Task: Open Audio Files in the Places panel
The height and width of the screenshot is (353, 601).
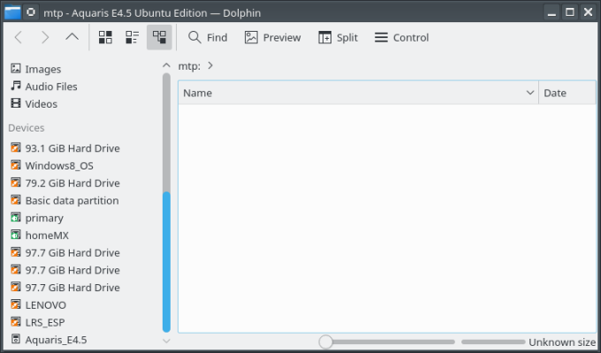Action: 50,86
